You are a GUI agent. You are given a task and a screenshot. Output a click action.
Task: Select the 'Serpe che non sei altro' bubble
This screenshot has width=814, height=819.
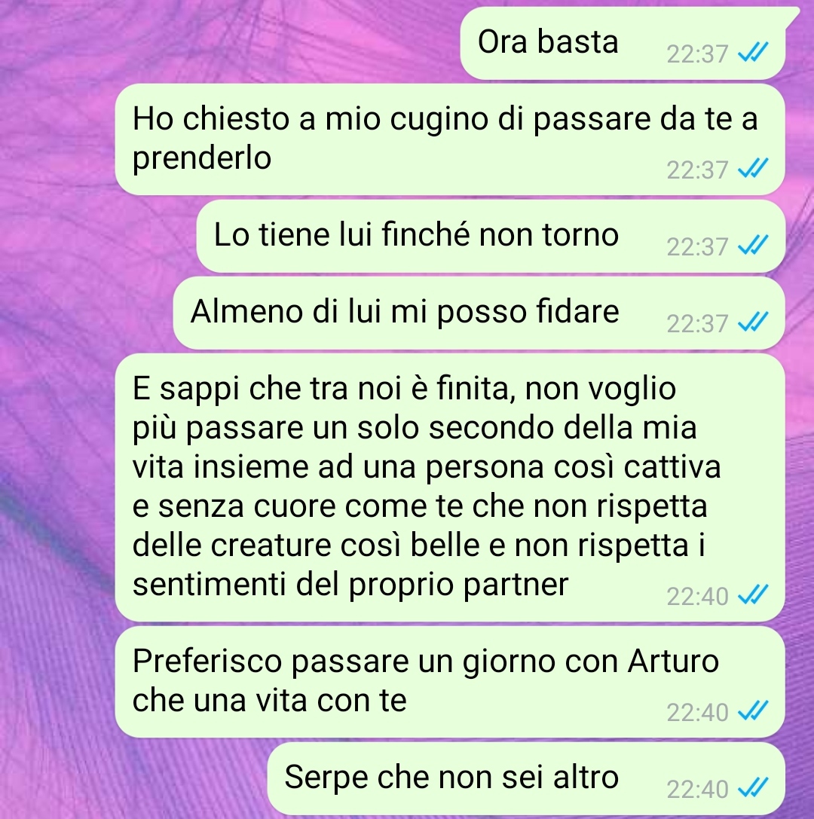click(x=526, y=778)
